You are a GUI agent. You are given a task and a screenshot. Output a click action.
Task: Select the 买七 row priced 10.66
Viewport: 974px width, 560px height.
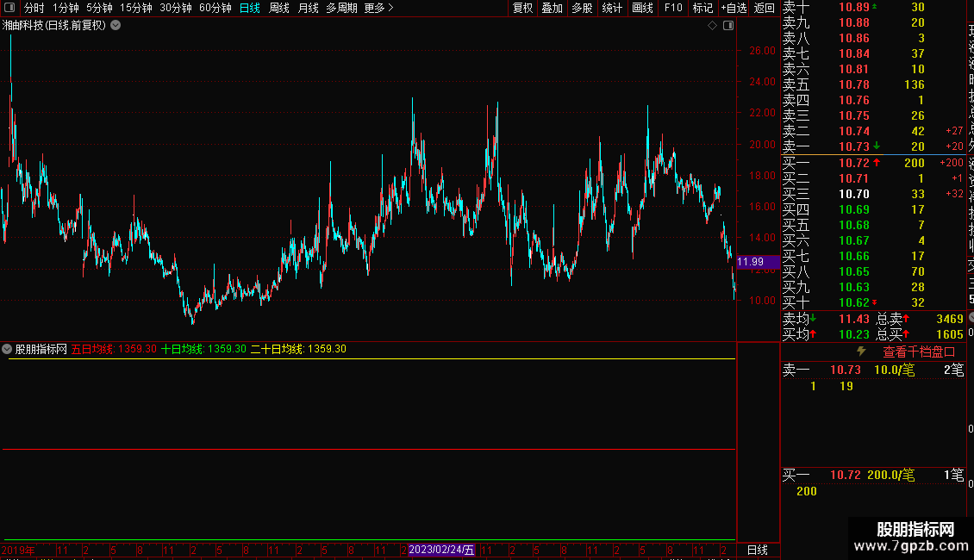(x=873, y=256)
